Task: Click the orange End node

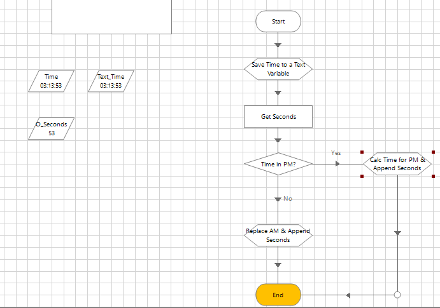Action: (x=278, y=295)
